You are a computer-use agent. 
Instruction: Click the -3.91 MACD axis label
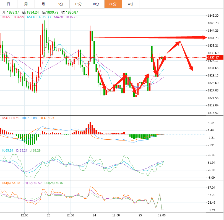pyautogui.click(x=211, y=145)
